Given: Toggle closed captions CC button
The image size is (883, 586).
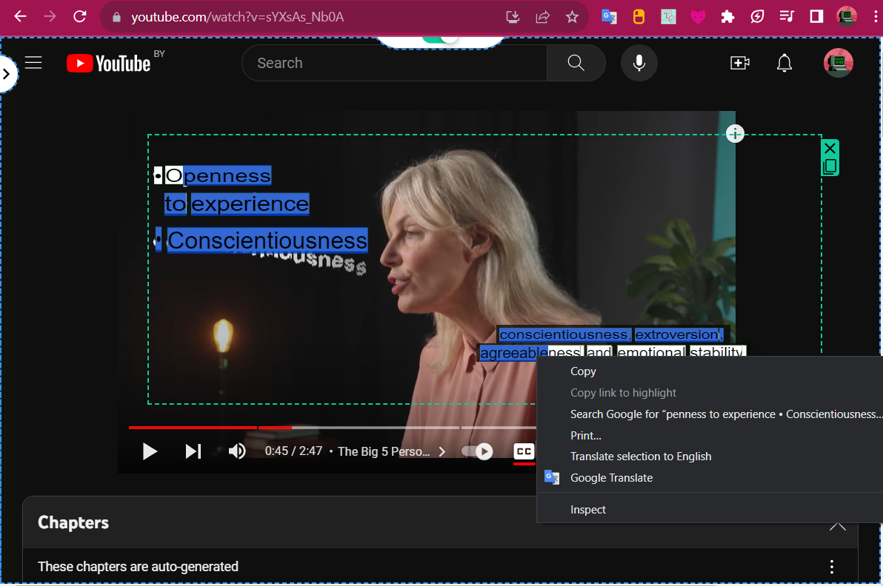Looking at the screenshot, I should (x=524, y=451).
